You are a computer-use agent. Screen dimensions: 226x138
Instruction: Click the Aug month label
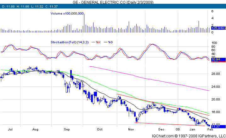pyautogui.click(x=35, y=129)
